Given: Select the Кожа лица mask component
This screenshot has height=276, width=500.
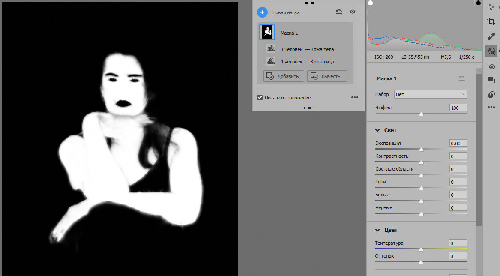Looking at the screenshot, I should tap(307, 62).
